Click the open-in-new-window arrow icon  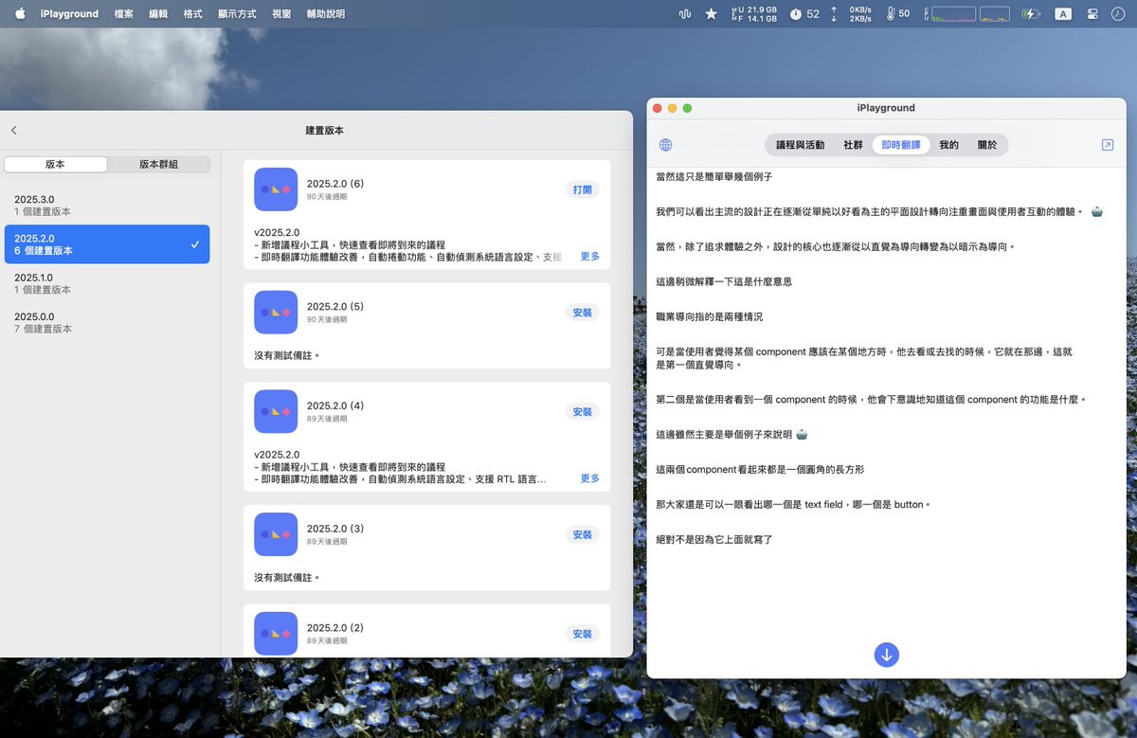tap(1108, 145)
